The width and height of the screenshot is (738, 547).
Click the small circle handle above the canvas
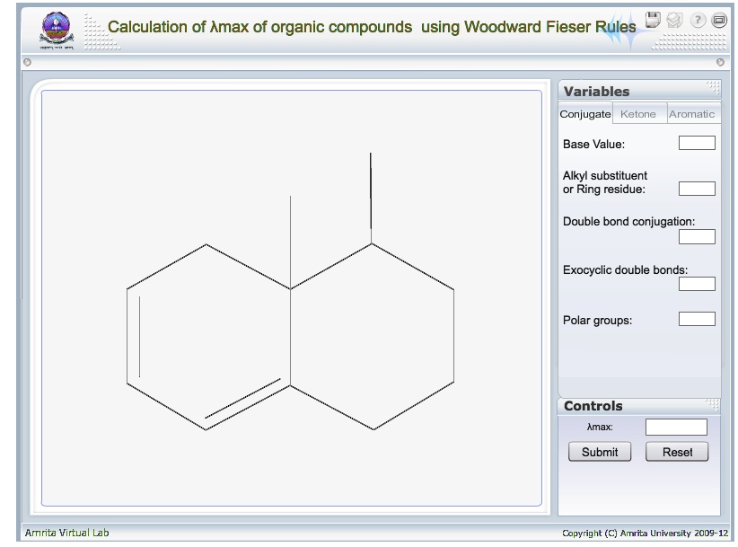pyautogui.click(x=26, y=61)
